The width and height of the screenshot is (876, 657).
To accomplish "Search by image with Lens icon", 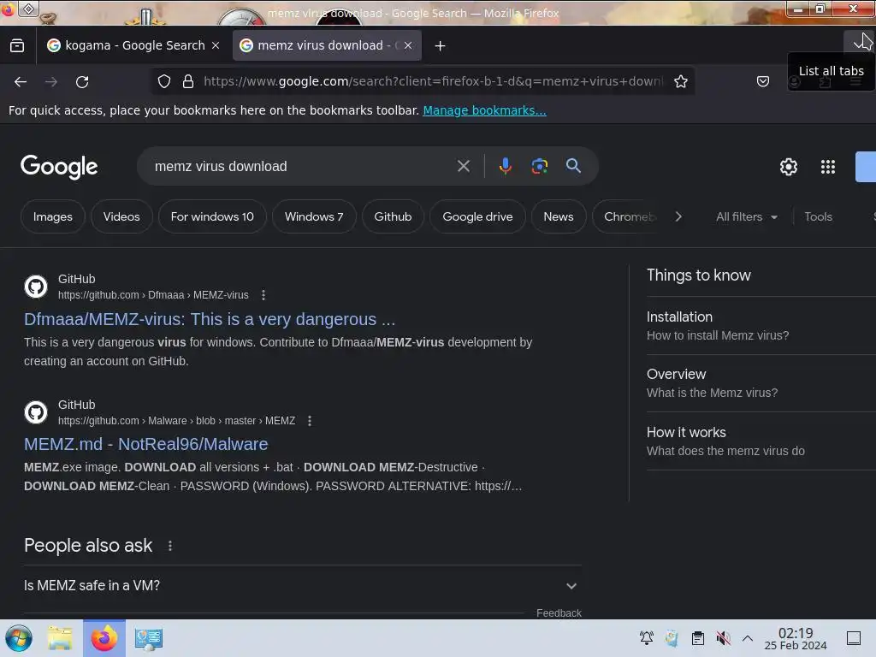I will point(539,166).
